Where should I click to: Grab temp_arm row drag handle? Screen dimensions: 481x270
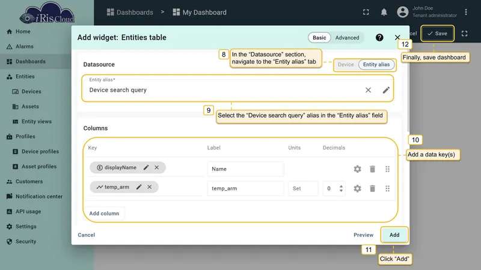point(387,188)
